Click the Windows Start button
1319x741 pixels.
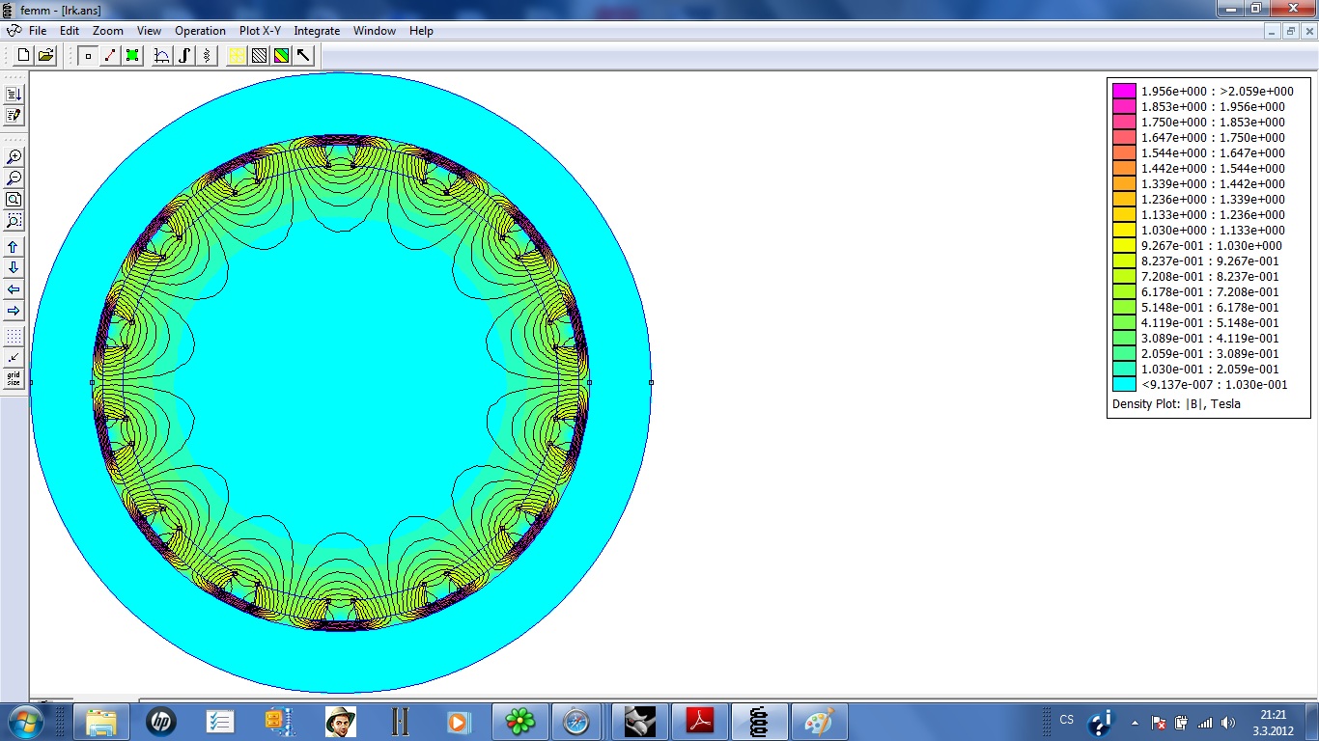[24, 722]
